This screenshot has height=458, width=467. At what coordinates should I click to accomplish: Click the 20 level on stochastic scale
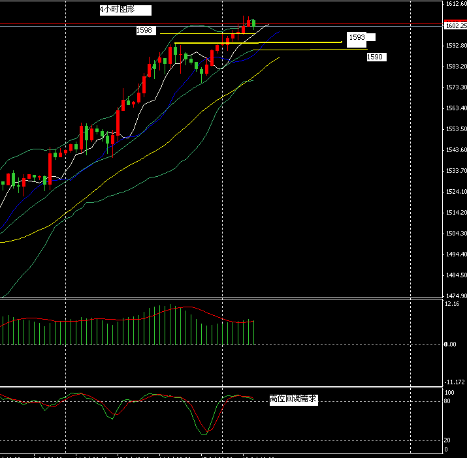click(449, 440)
